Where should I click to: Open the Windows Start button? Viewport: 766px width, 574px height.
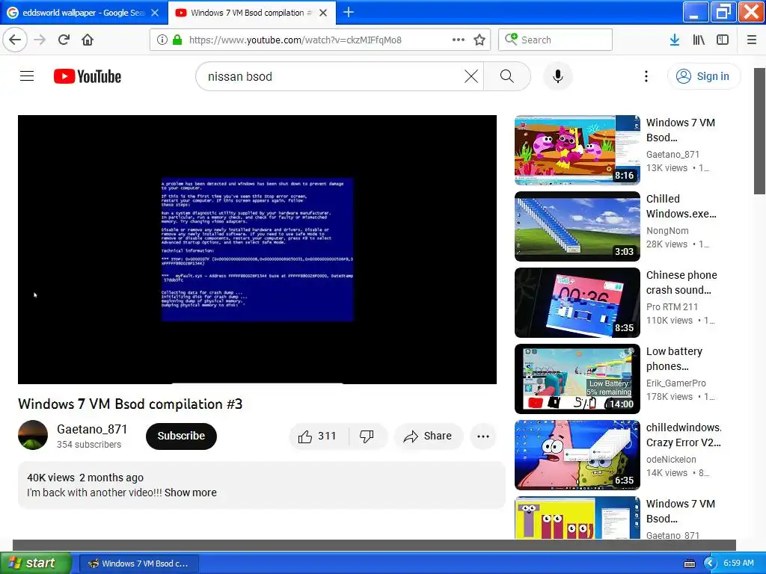point(36,563)
